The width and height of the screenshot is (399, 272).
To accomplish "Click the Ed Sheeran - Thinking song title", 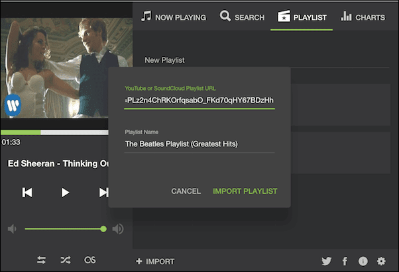I will click(58, 163).
